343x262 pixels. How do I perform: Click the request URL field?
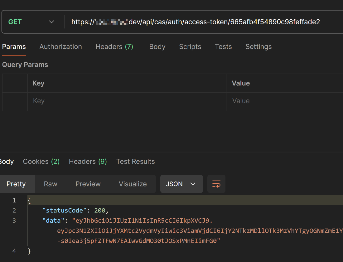203,22
